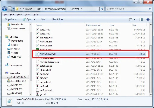Click the Back navigation arrow button

tap(5, 9)
